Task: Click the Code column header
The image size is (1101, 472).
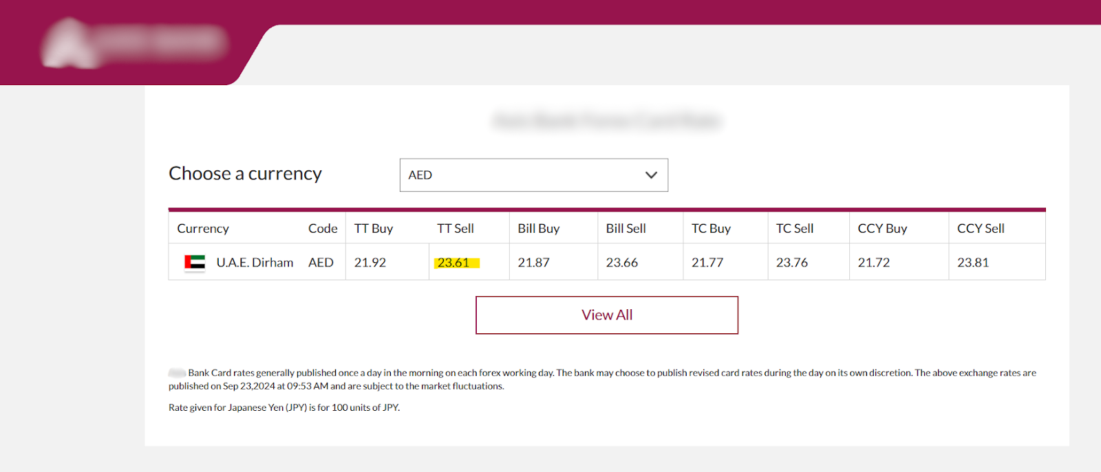Action: coord(323,229)
